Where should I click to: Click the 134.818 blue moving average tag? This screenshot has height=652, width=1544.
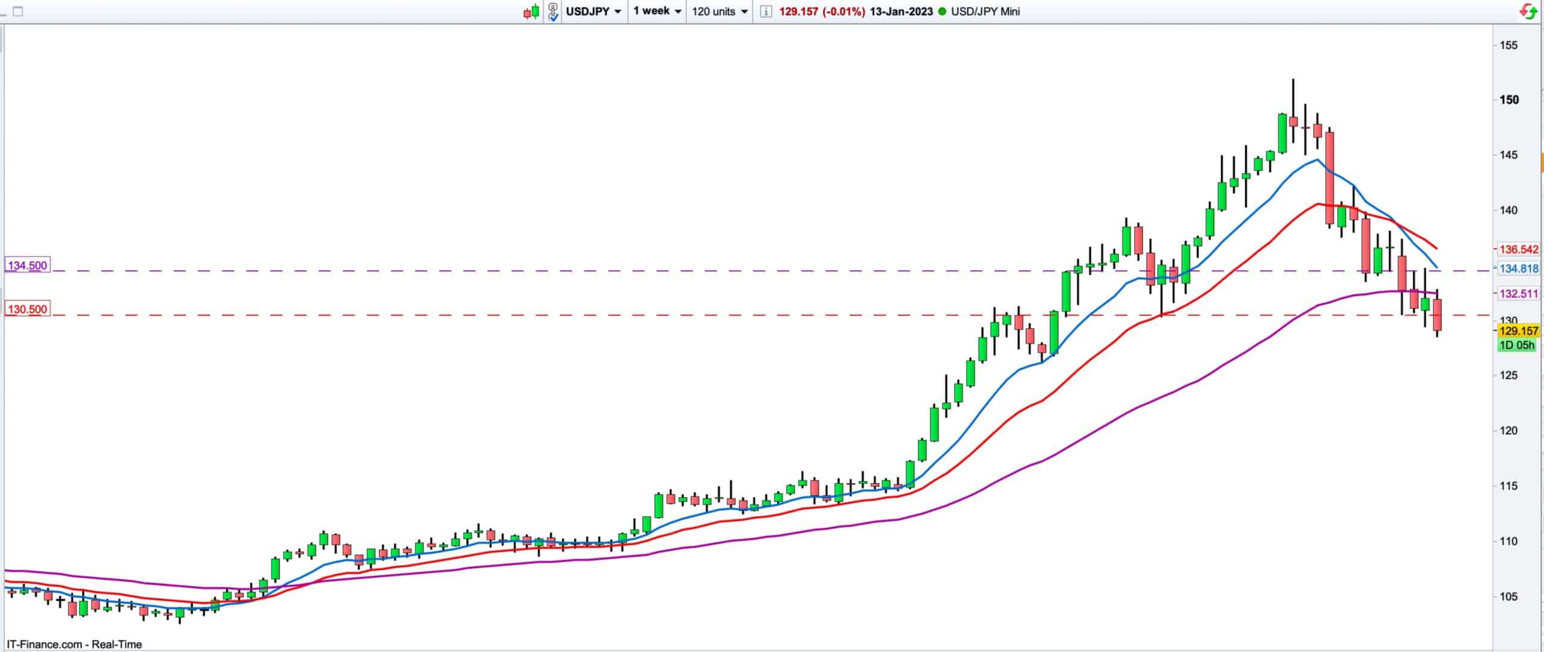click(1519, 268)
